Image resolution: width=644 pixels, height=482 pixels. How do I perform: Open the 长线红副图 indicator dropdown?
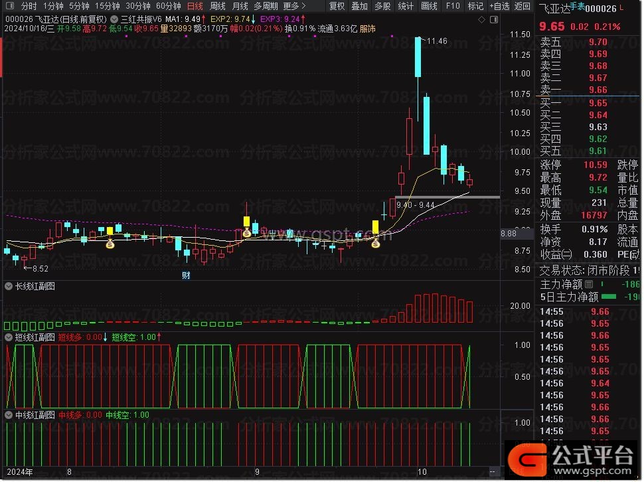coord(9,286)
